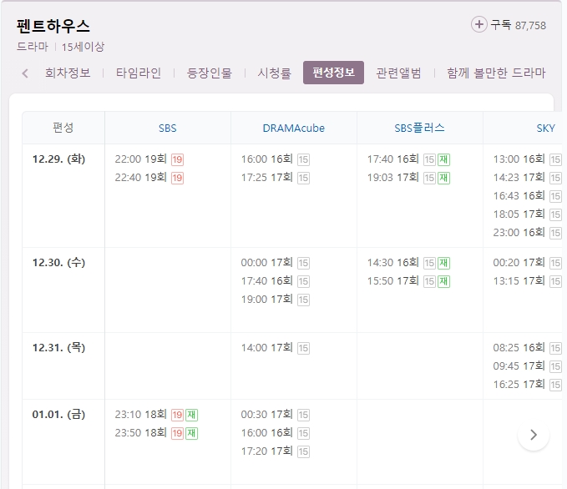Click the SBS channel header link

click(167, 128)
